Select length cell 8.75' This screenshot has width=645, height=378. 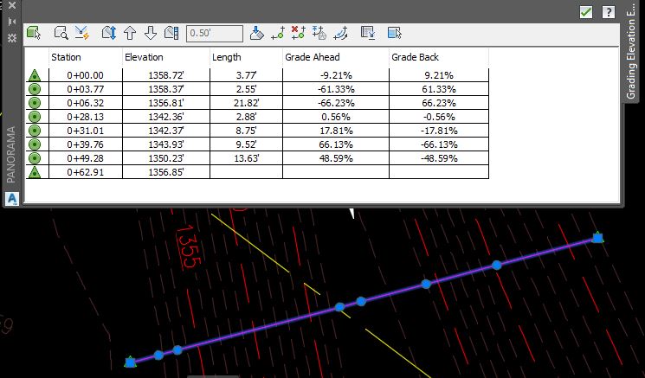point(247,131)
